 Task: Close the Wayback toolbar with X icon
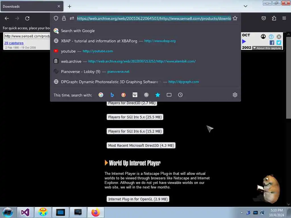pyautogui.click(x=279, y=37)
